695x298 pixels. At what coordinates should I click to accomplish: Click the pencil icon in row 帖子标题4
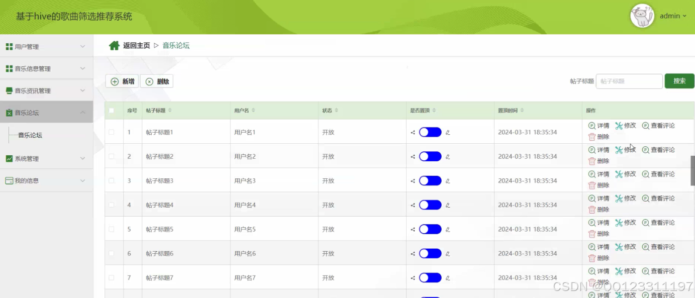pos(448,205)
